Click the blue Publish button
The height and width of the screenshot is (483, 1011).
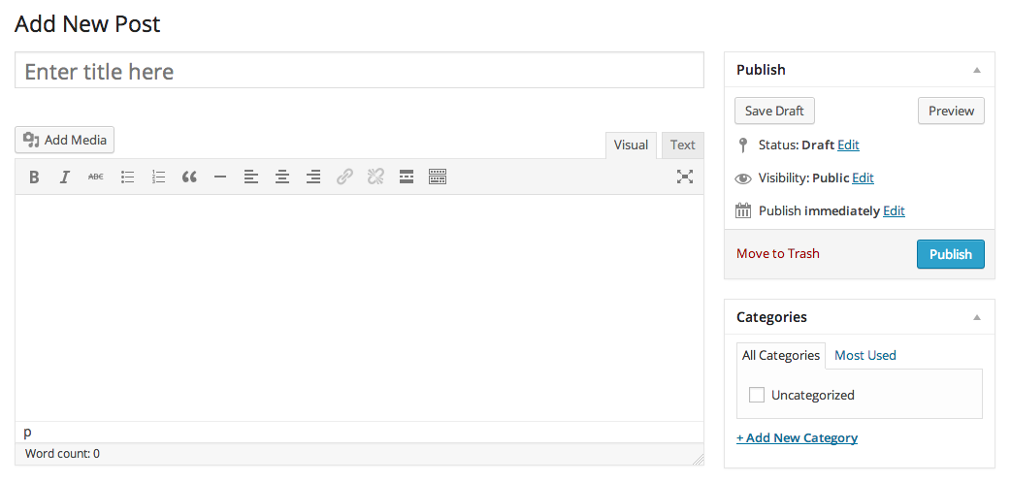pyautogui.click(x=951, y=254)
